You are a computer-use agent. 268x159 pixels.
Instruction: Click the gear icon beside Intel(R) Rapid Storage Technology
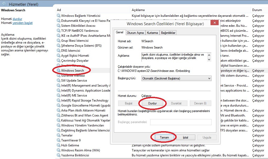pyautogui.click(x=59, y=100)
